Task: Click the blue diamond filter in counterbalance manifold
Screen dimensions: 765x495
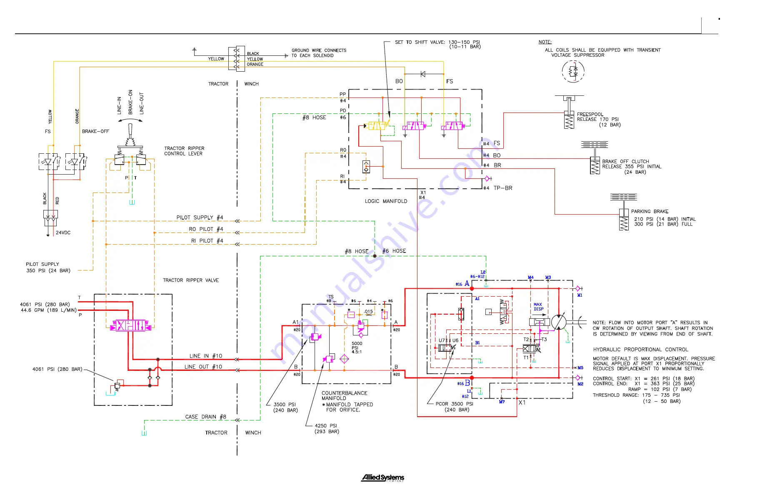Action: (x=344, y=359)
